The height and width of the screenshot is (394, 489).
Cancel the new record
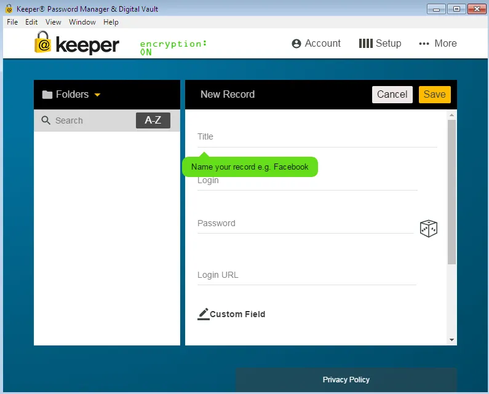coord(392,95)
